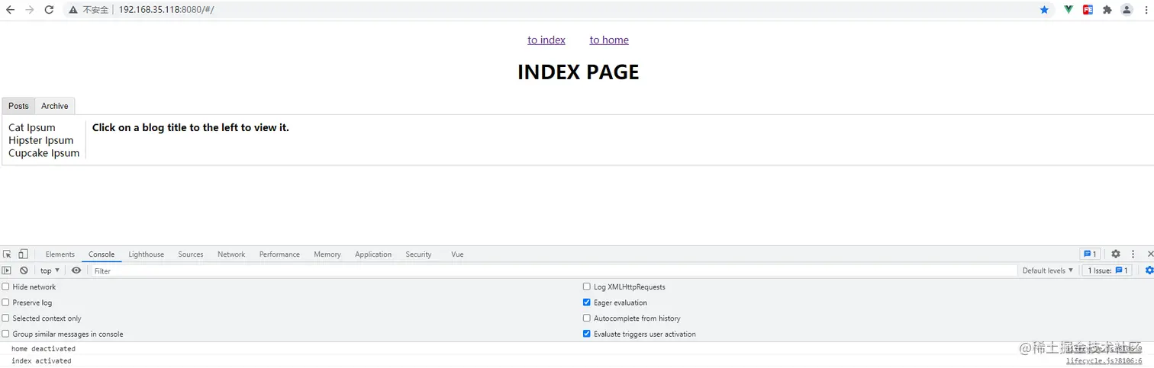Enable Preserve log checkbox
1154x368 pixels.
click(6, 302)
